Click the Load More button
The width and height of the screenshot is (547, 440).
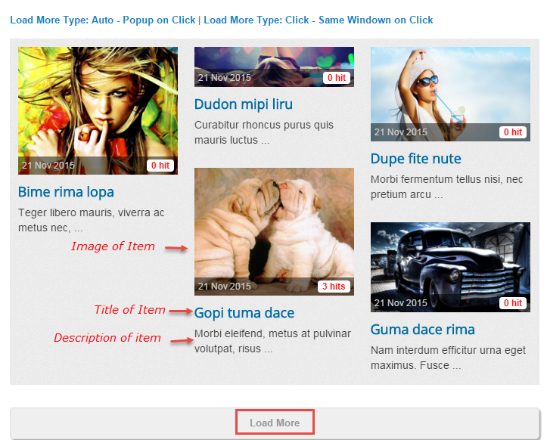[x=275, y=423]
